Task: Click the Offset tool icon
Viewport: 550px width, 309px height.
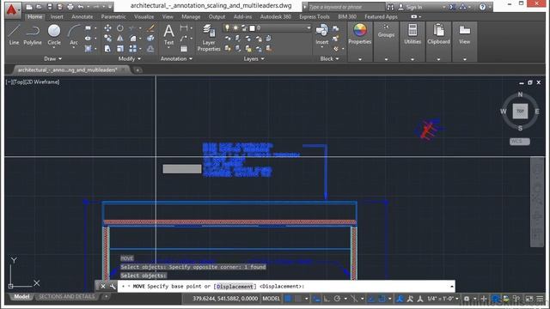Action: point(150,49)
